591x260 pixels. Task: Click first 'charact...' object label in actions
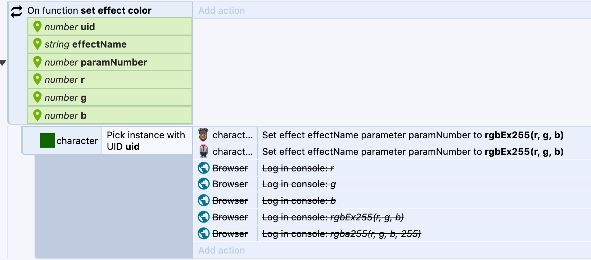click(x=233, y=135)
